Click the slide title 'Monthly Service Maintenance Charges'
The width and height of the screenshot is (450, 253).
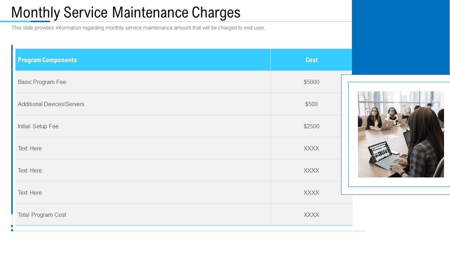126,13
